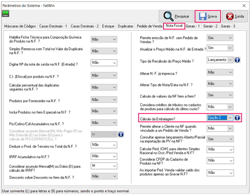This screenshot has height=195, width=251.
Task: Expand the Desconto sobre Desconto dropdown
Action: 114,176
